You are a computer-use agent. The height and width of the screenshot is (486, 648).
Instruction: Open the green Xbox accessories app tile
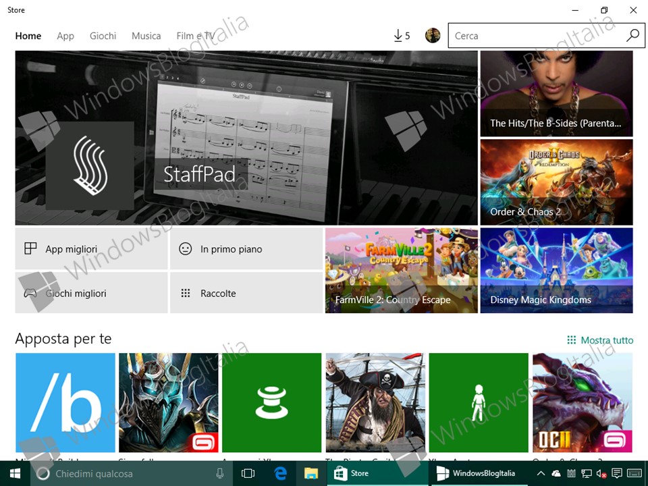tap(271, 402)
